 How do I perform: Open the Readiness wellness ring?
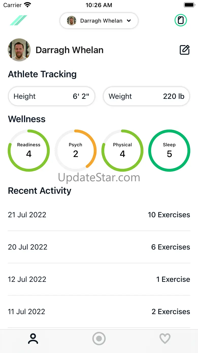pos(29,151)
